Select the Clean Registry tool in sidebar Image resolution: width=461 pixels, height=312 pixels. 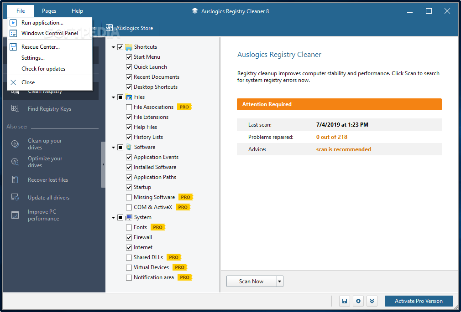tap(46, 91)
